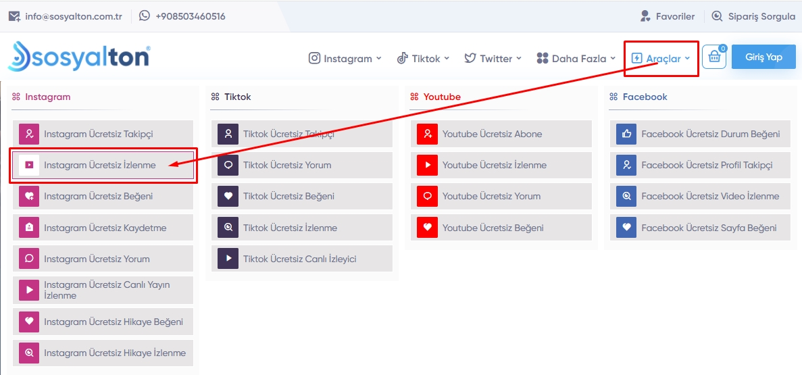Click the Instagram Hikaye İzlenme magnifier icon
802x375 pixels.
click(x=29, y=353)
